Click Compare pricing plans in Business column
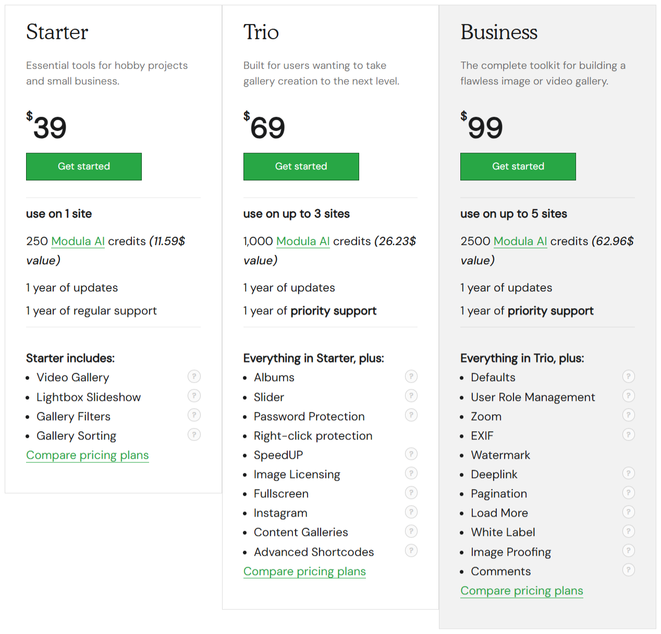The width and height of the screenshot is (661, 634). pyautogui.click(x=522, y=591)
